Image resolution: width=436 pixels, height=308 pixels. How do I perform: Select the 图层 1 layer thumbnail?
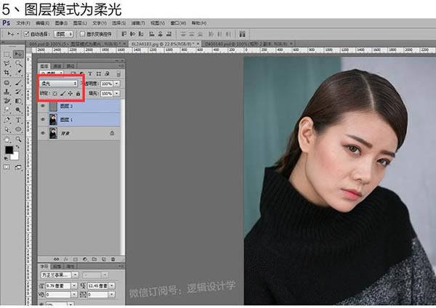[x=54, y=120]
